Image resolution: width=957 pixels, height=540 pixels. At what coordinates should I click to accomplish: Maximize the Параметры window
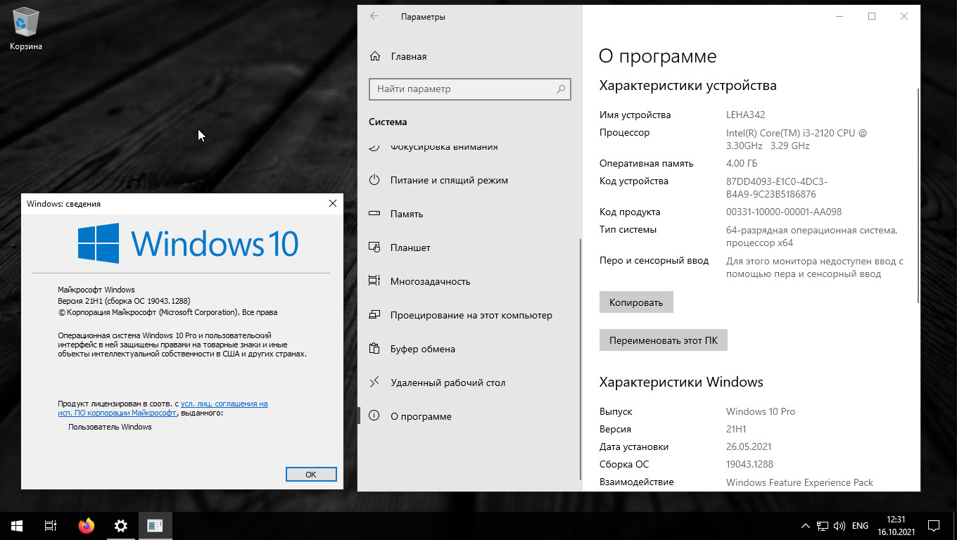point(872,16)
